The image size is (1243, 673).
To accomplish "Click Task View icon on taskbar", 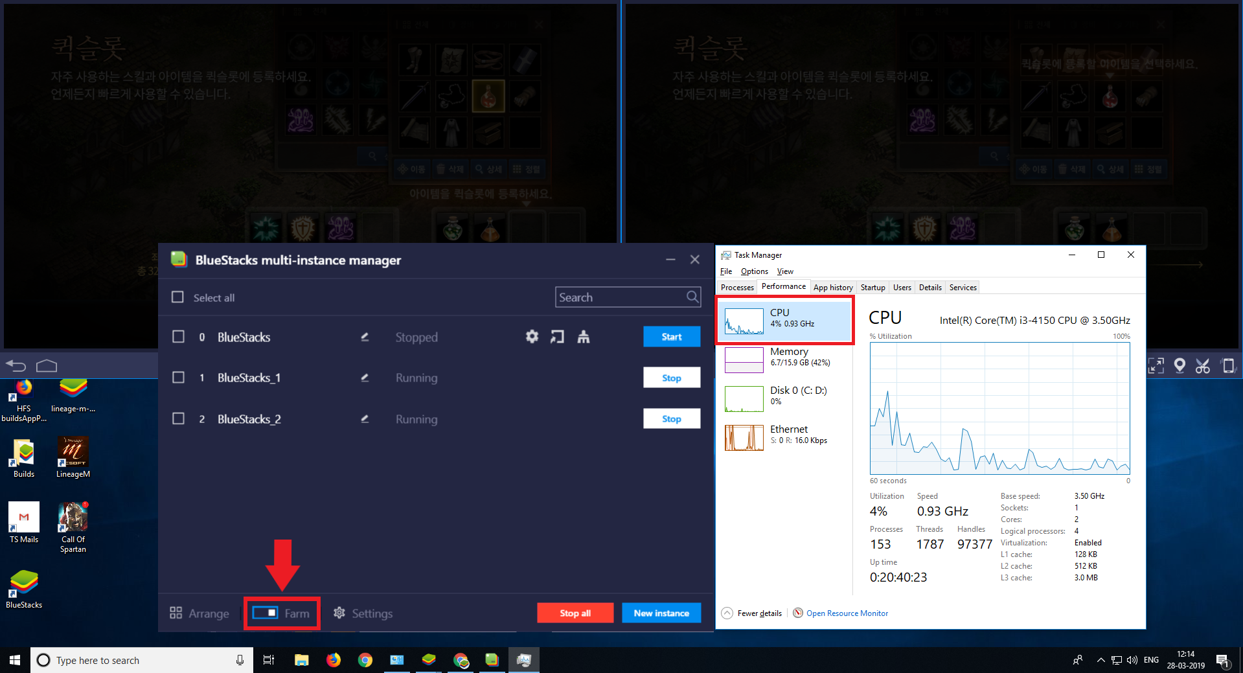I will (x=269, y=660).
